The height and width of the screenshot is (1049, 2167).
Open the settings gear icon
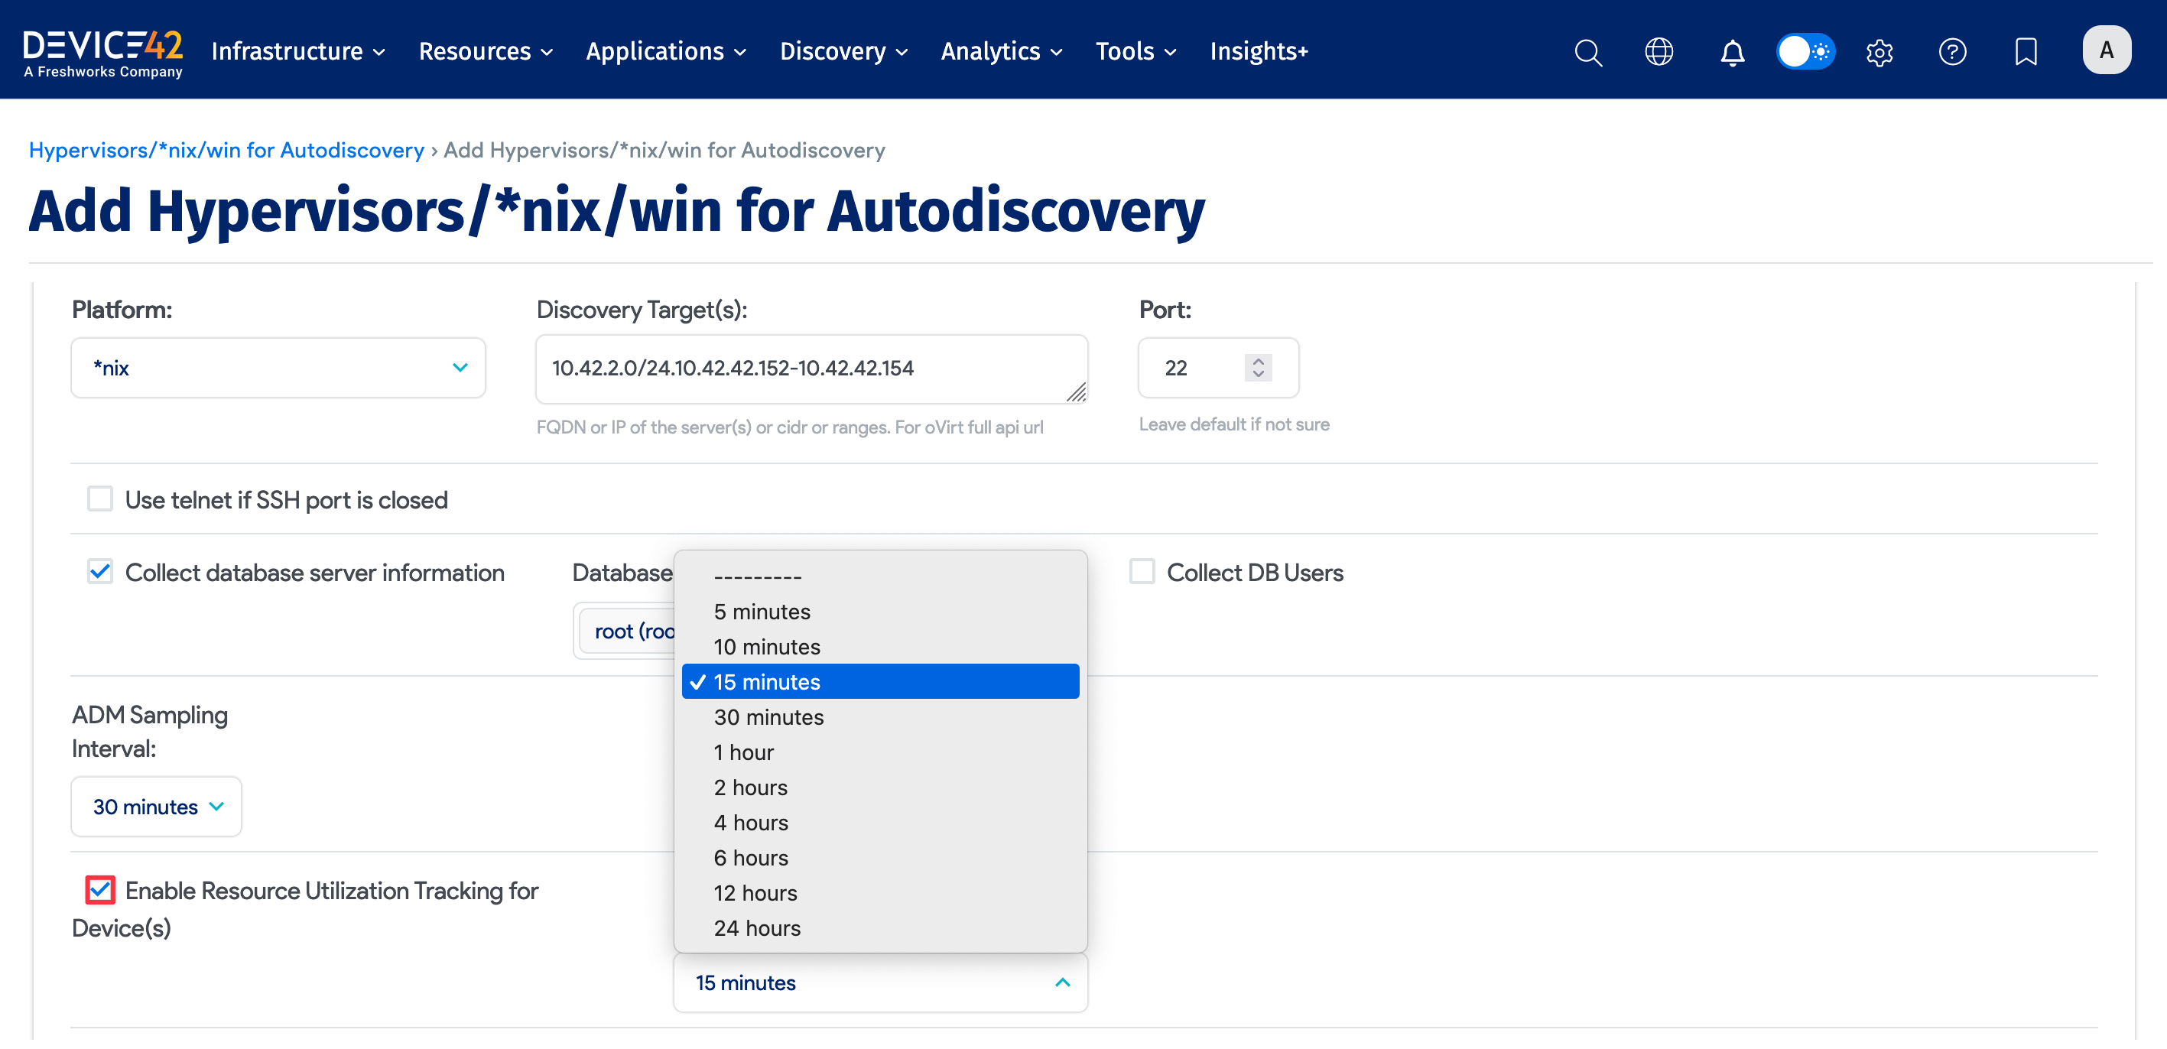coord(1879,52)
